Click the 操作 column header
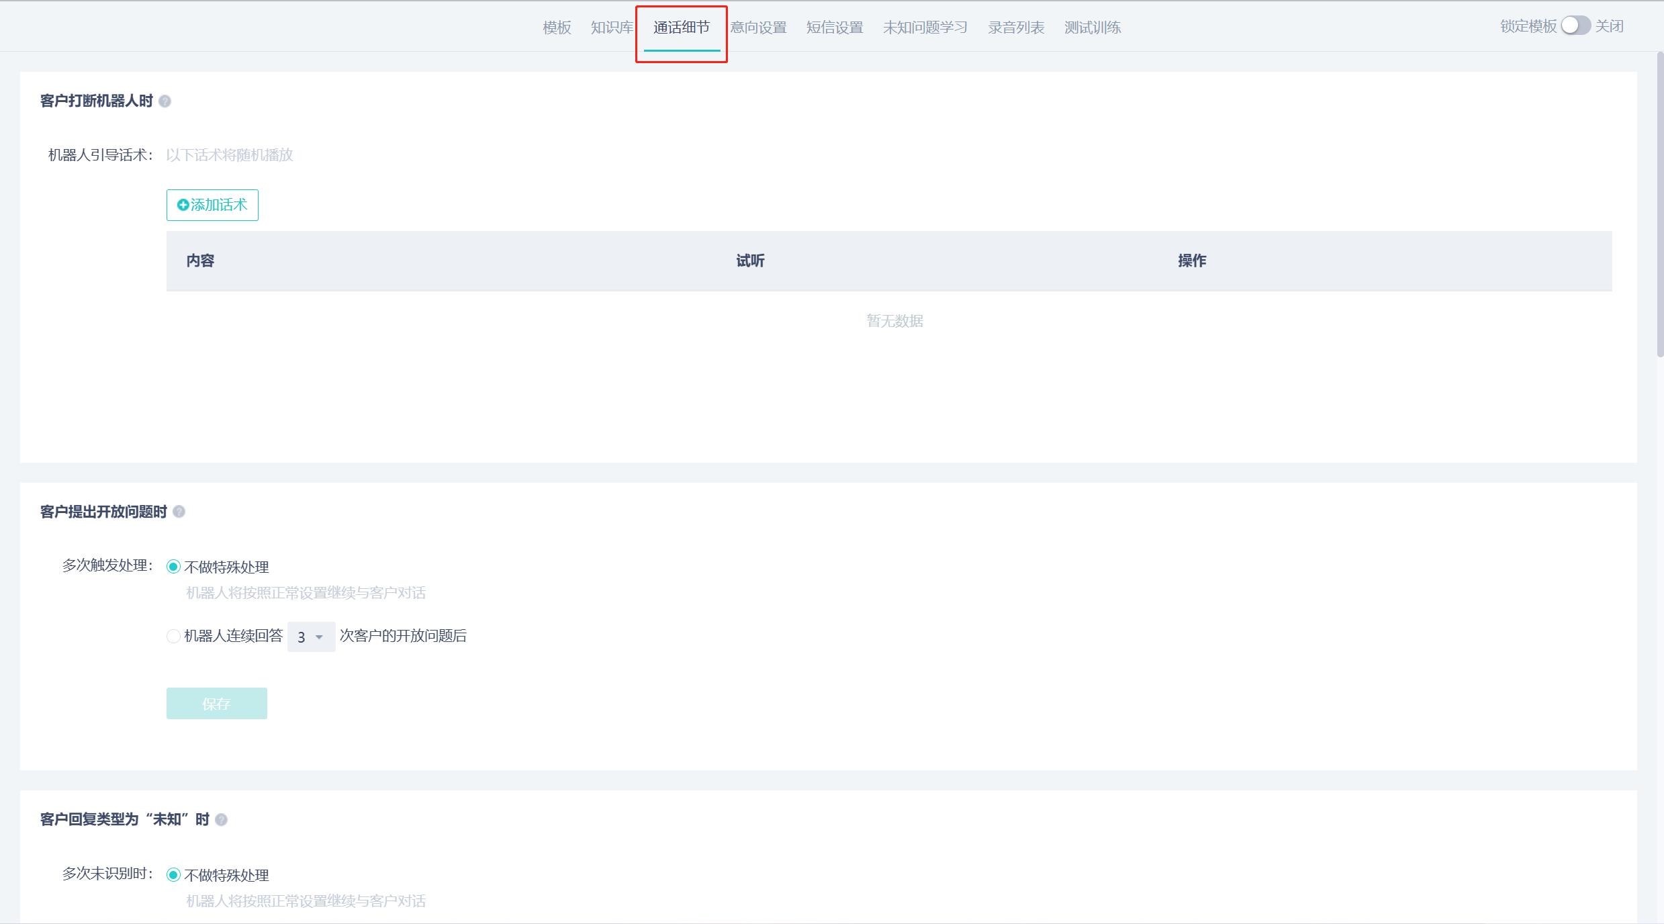The height and width of the screenshot is (924, 1664). [x=1192, y=261]
